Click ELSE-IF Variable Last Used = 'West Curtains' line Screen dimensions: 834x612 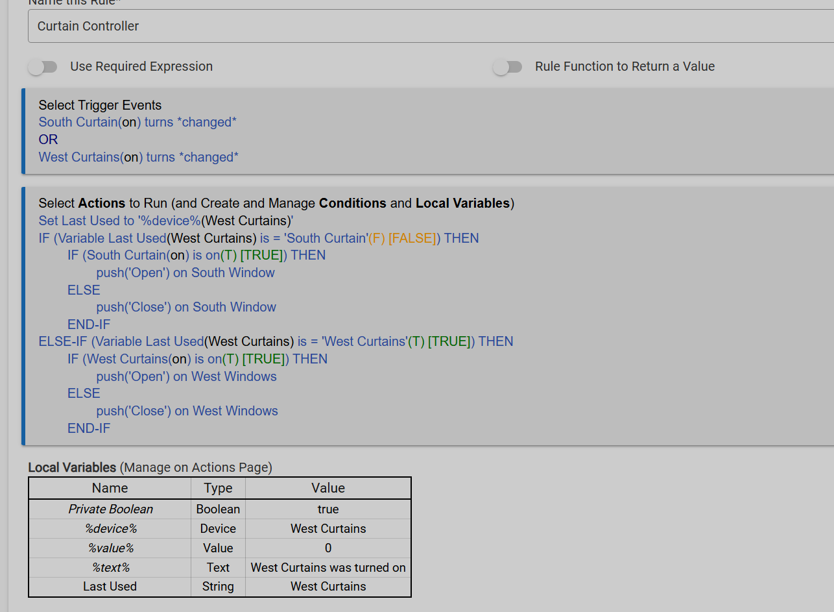(x=276, y=341)
